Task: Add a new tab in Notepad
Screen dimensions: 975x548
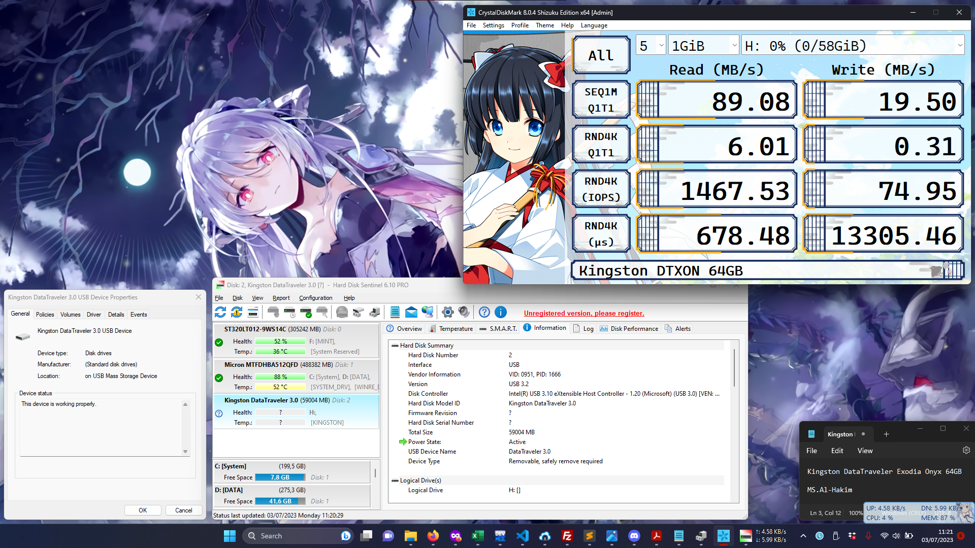Action: (886, 434)
